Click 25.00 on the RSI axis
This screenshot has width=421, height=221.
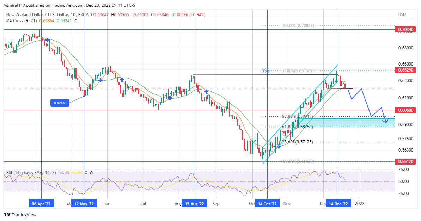point(404,194)
